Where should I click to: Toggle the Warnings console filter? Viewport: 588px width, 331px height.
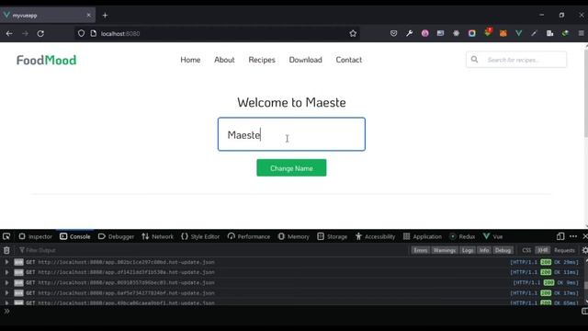445,250
